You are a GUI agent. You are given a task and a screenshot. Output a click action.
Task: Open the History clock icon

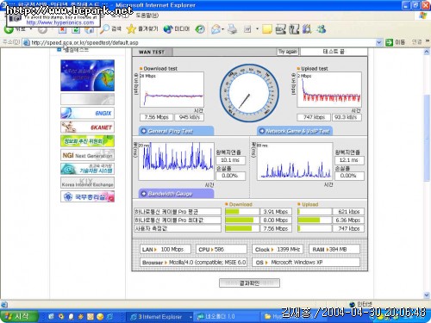click(200, 28)
